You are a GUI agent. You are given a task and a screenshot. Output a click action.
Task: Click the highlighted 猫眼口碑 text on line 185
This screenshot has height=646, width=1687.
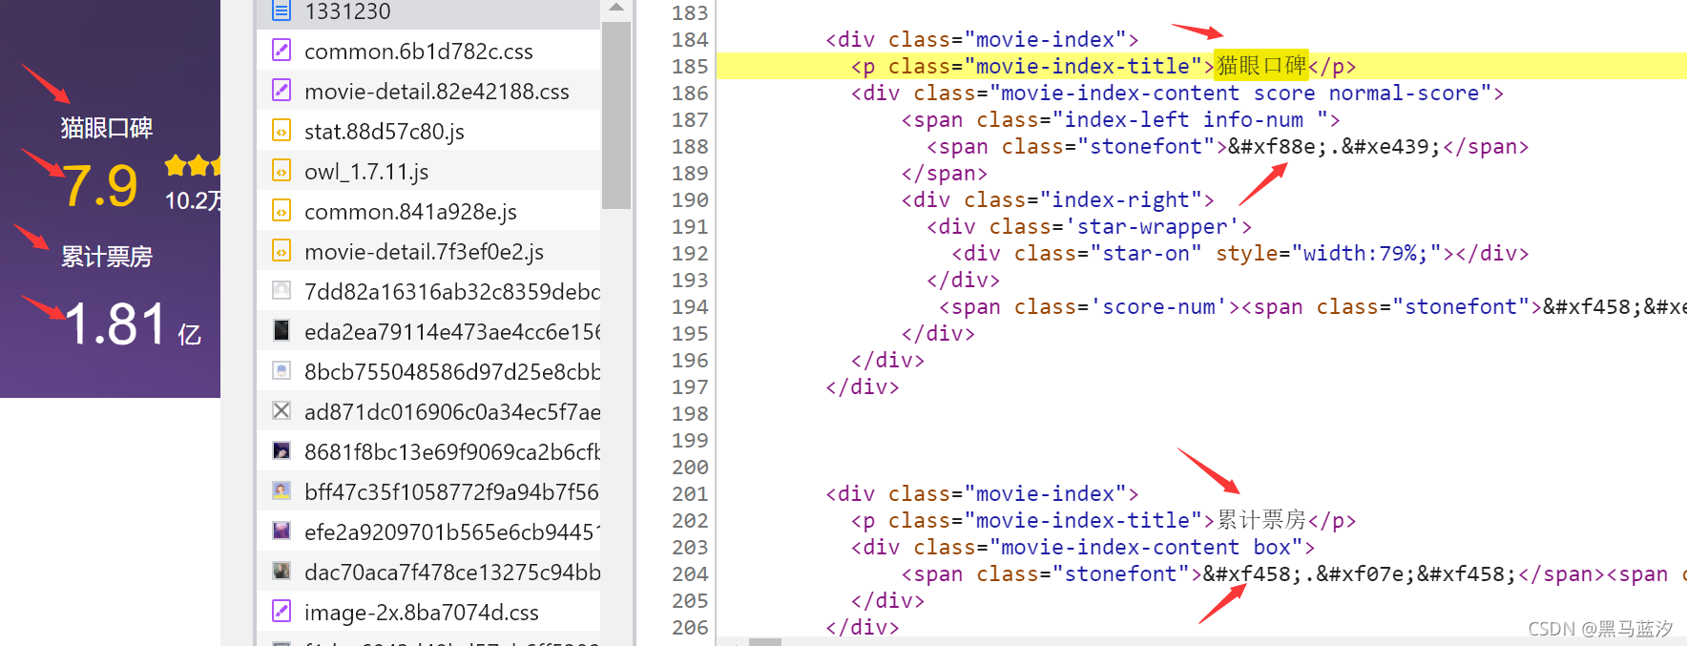[1261, 65]
